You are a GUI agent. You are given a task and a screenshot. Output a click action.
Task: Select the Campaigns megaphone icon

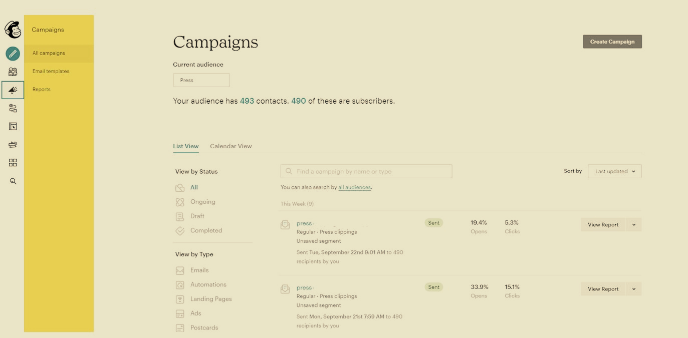13,90
